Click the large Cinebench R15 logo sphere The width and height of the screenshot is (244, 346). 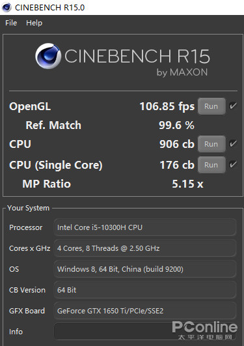[x=48, y=56]
